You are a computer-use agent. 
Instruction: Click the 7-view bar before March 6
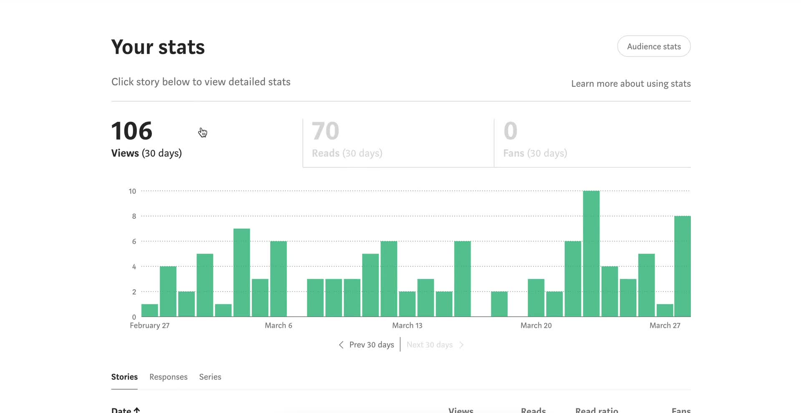tap(242, 272)
